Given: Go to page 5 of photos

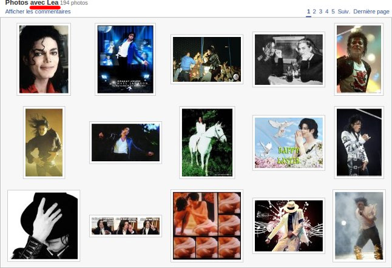Looking at the screenshot, I should tap(333, 12).
